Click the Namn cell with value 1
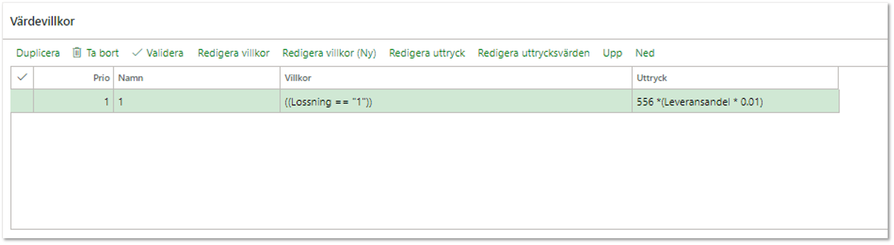The height and width of the screenshot is (245, 894). tap(197, 102)
